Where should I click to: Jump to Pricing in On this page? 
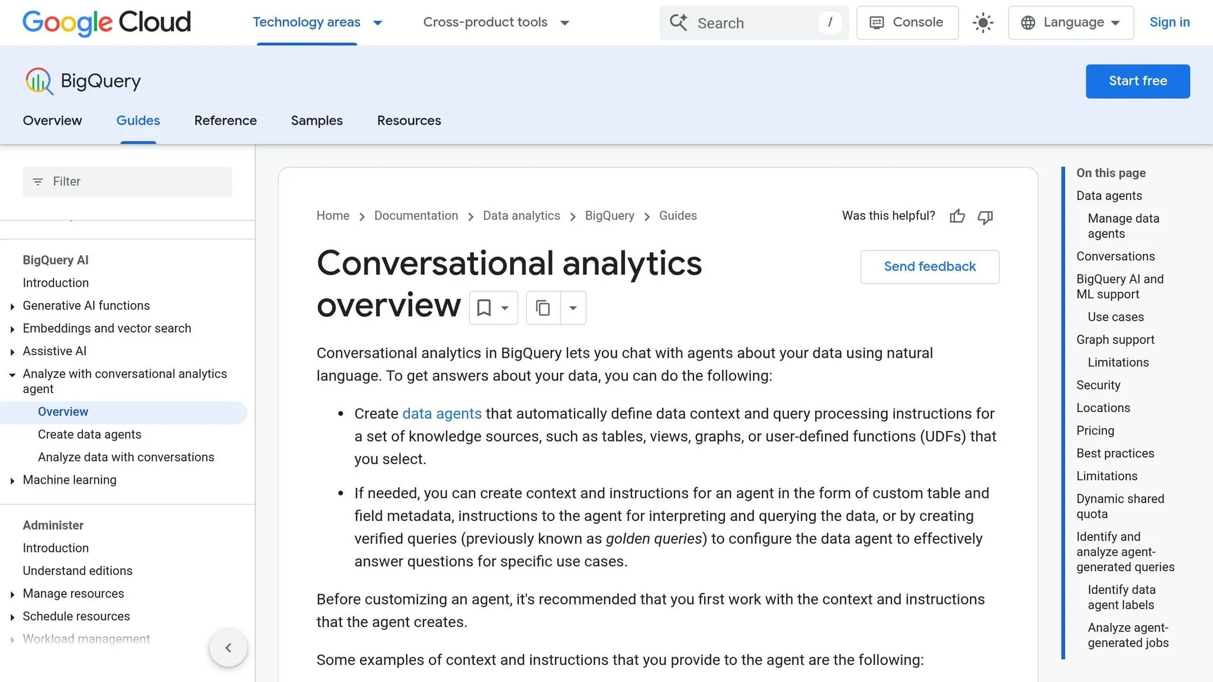(1095, 430)
